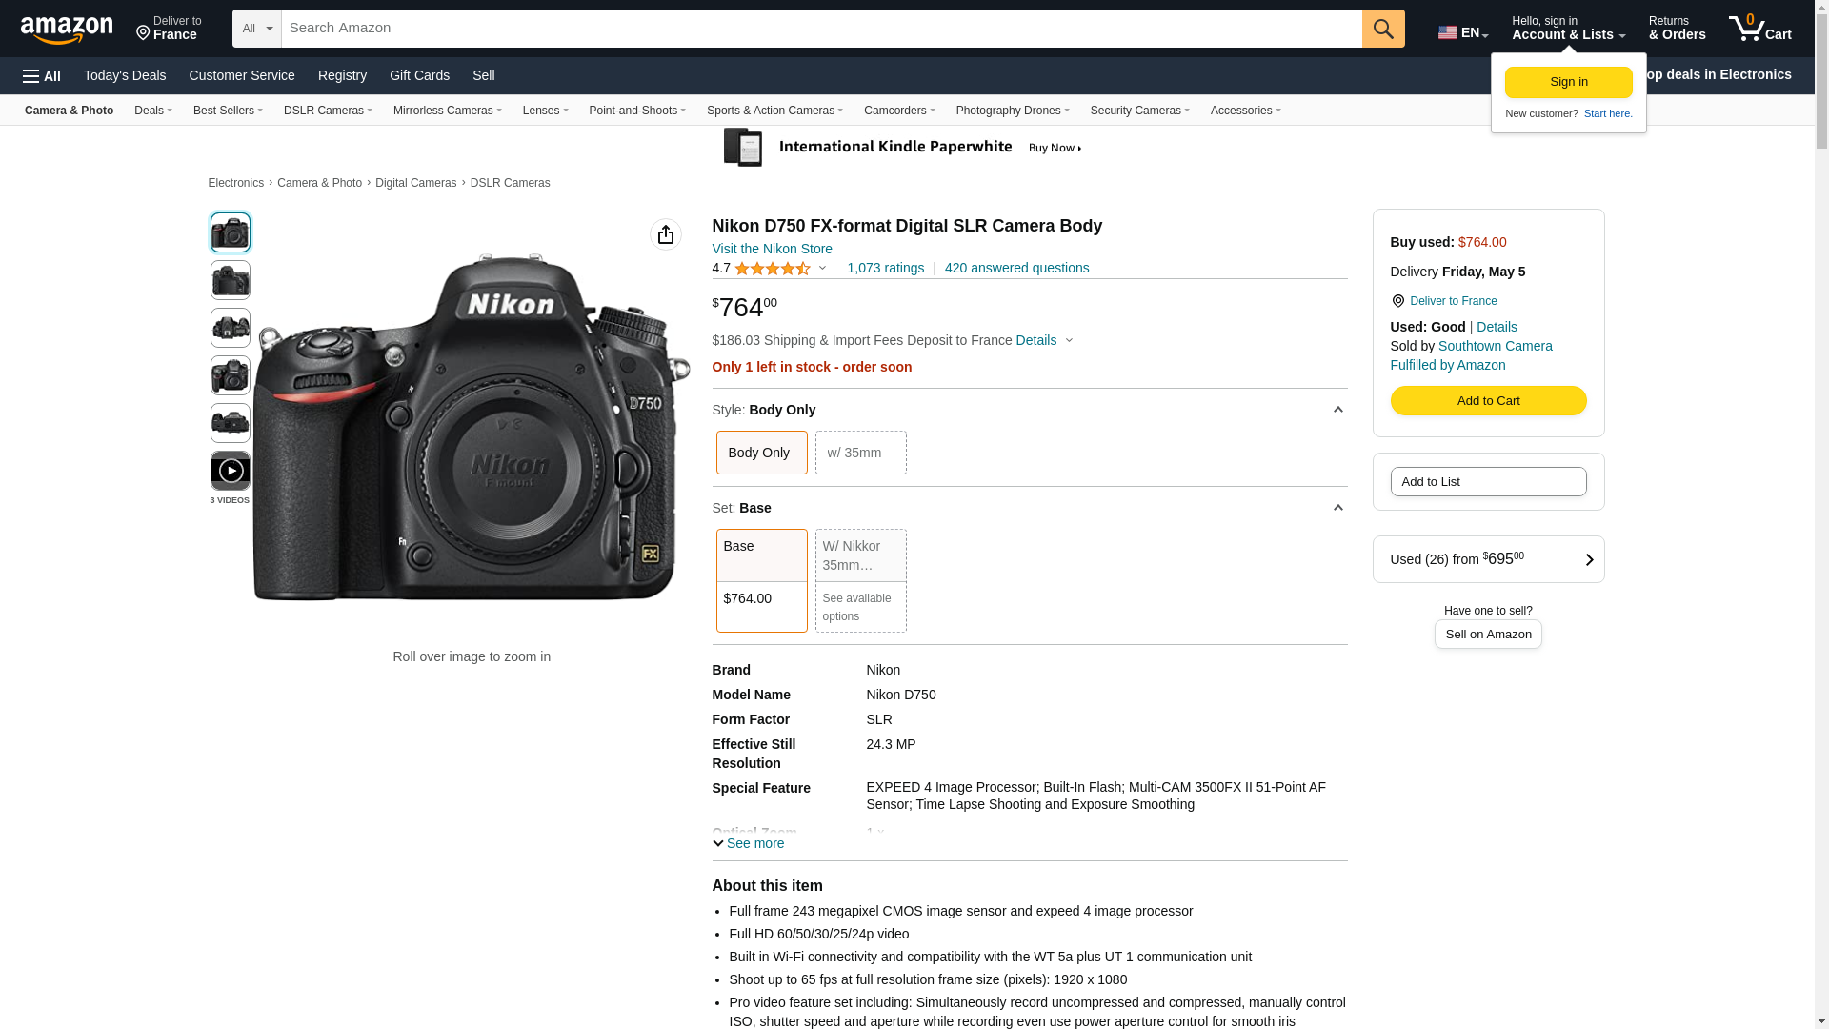Open the search category All dropdown
Viewport: 1829px width, 1029px height.
click(256, 29)
